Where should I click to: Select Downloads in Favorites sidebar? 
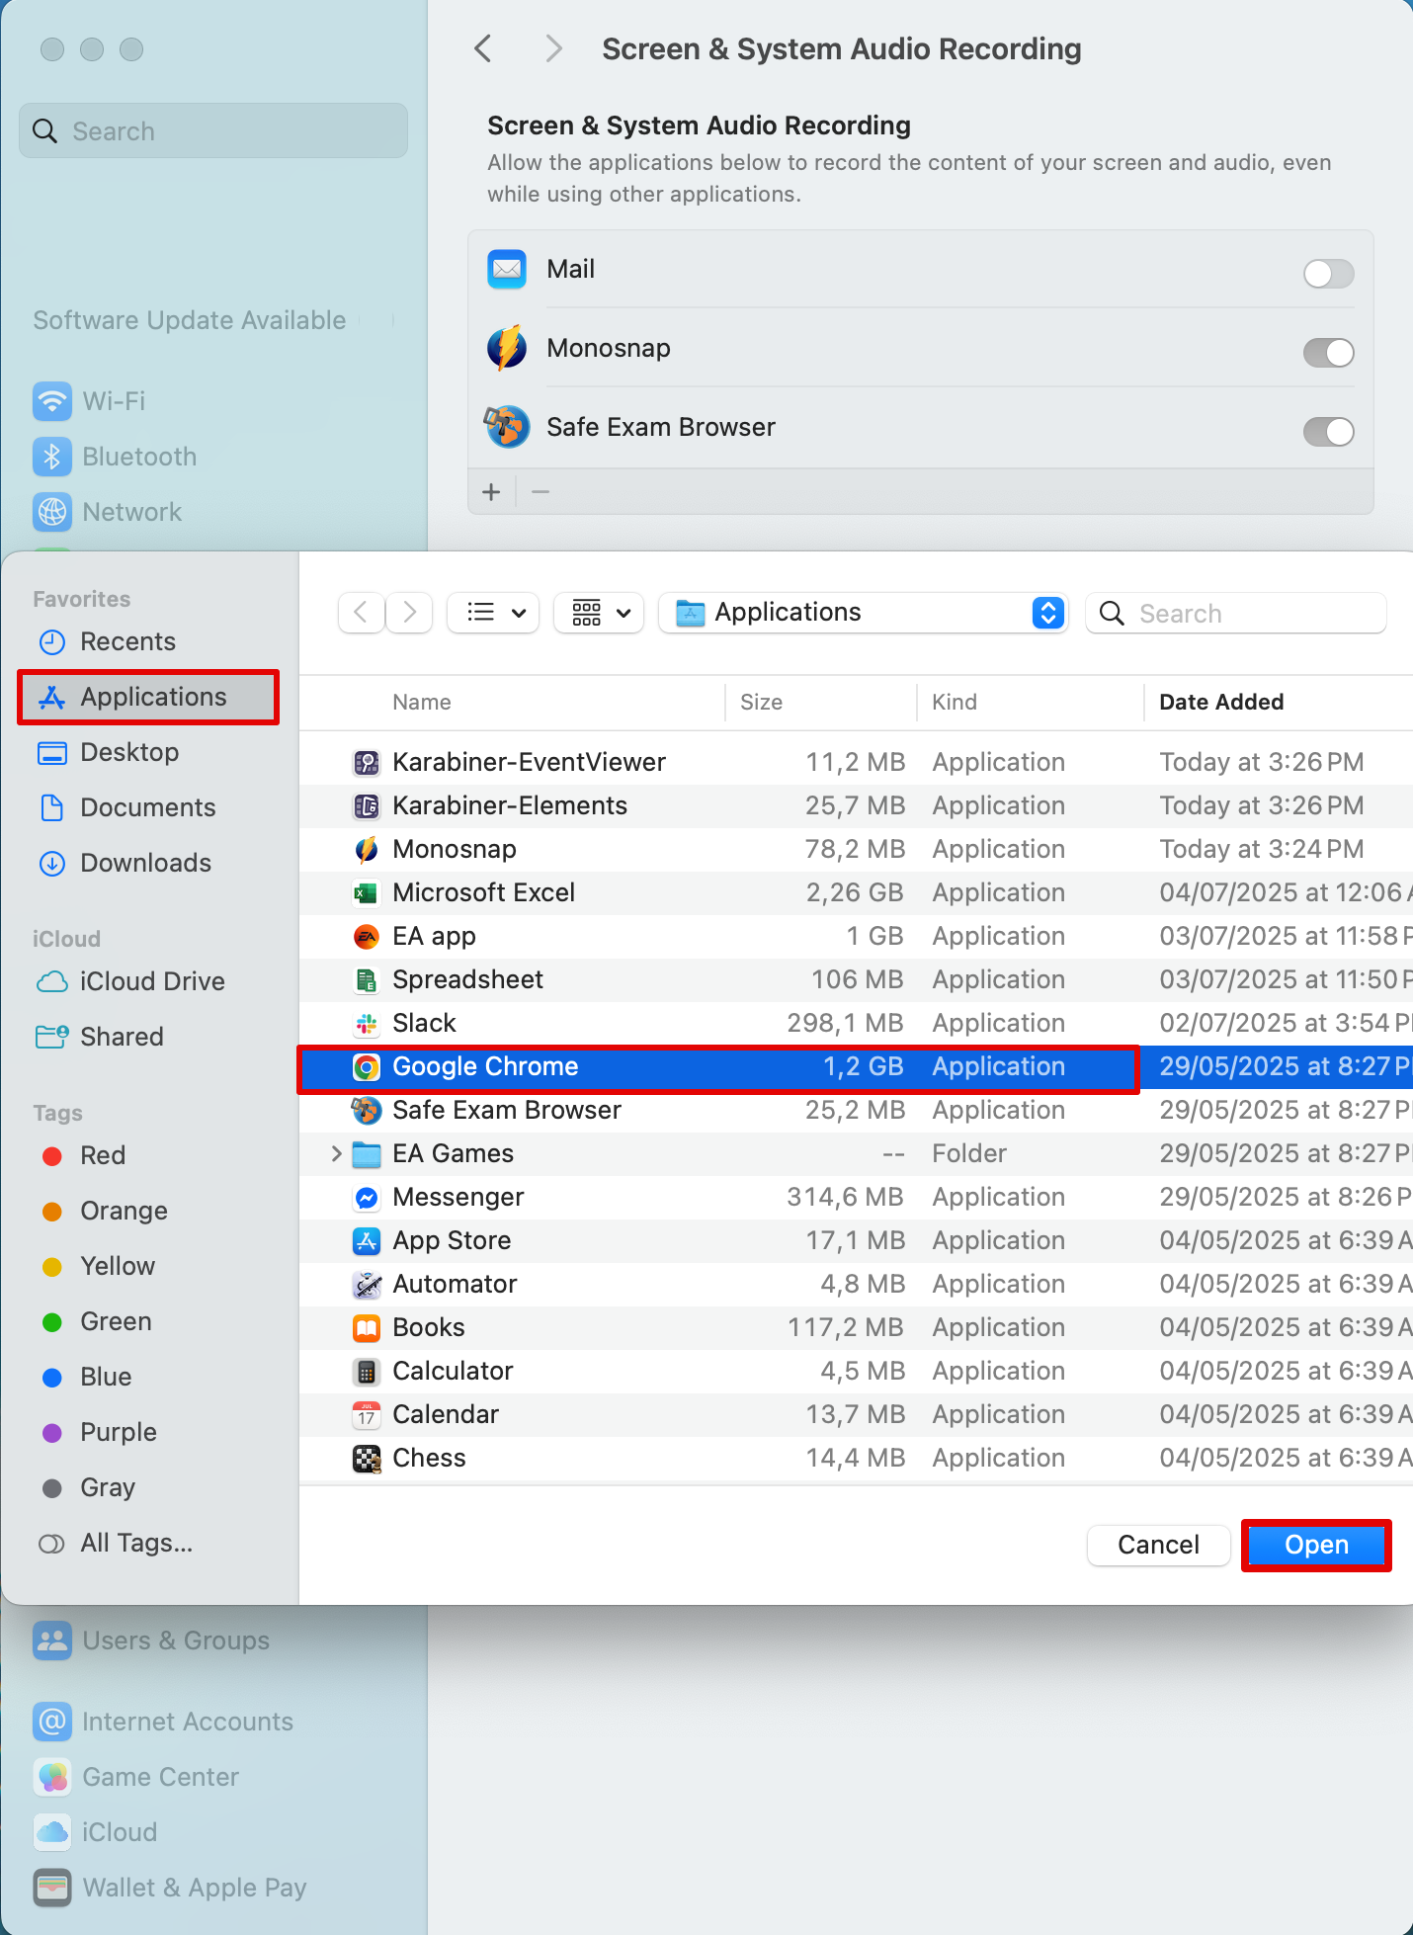point(145,863)
